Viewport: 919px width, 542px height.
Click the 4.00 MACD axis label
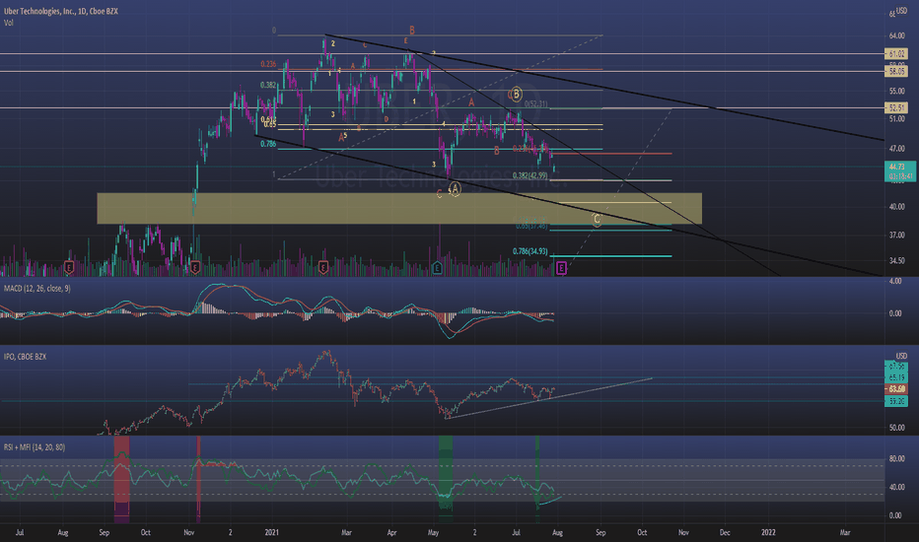895,281
